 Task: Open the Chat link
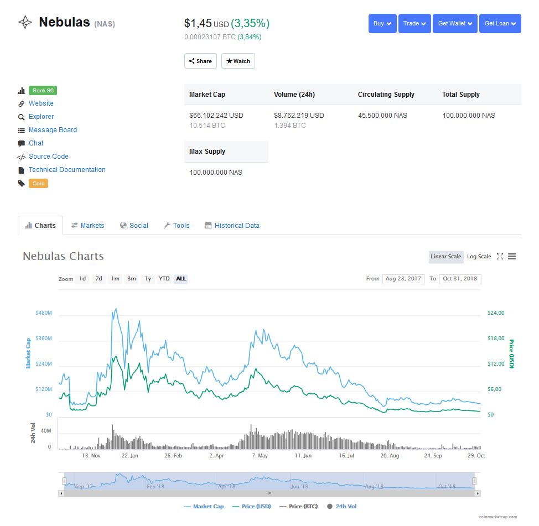click(x=36, y=143)
